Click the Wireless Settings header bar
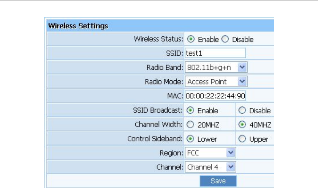 tap(160, 26)
